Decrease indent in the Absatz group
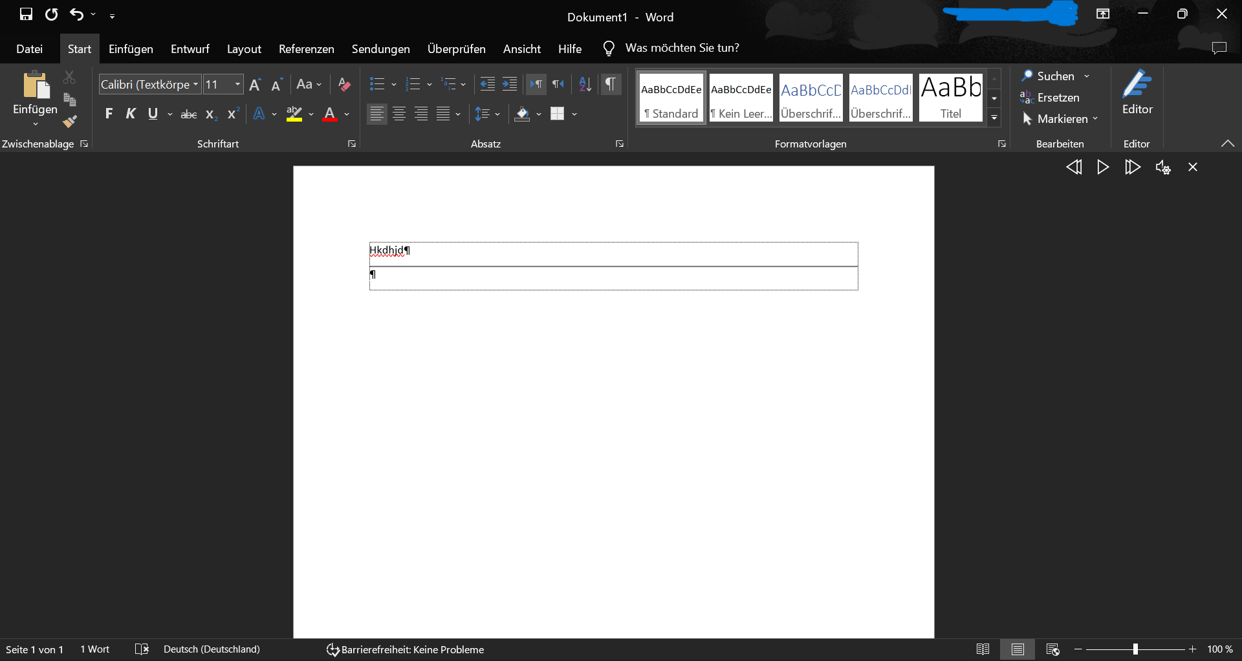The image size is (1242, 661). [487, 84]
